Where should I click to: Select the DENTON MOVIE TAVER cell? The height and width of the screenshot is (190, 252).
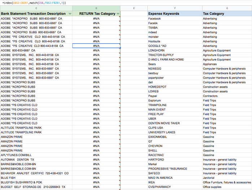(175, 123)
